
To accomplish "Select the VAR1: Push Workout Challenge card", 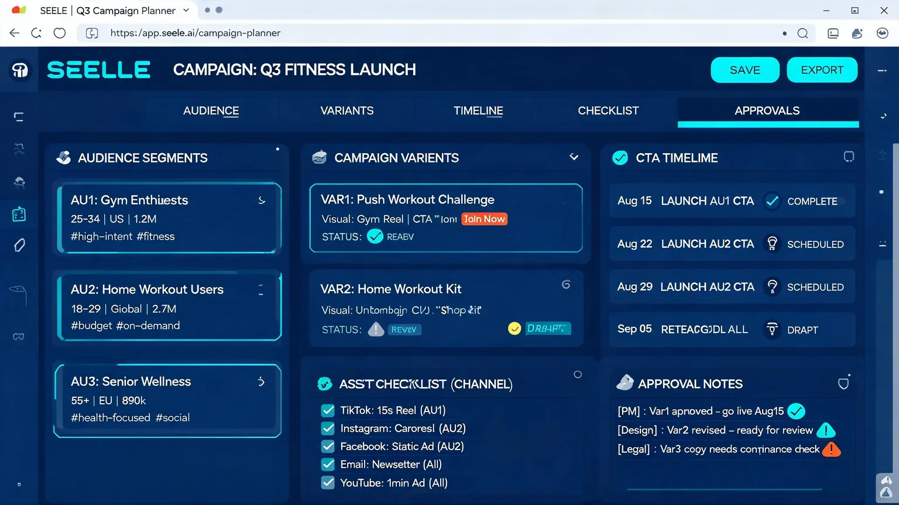I will pos(446,218).
